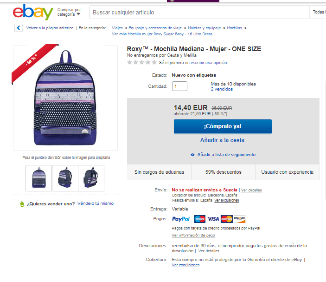Click the back arrow icon
This screenshot has height=282, width=326.
19,28
